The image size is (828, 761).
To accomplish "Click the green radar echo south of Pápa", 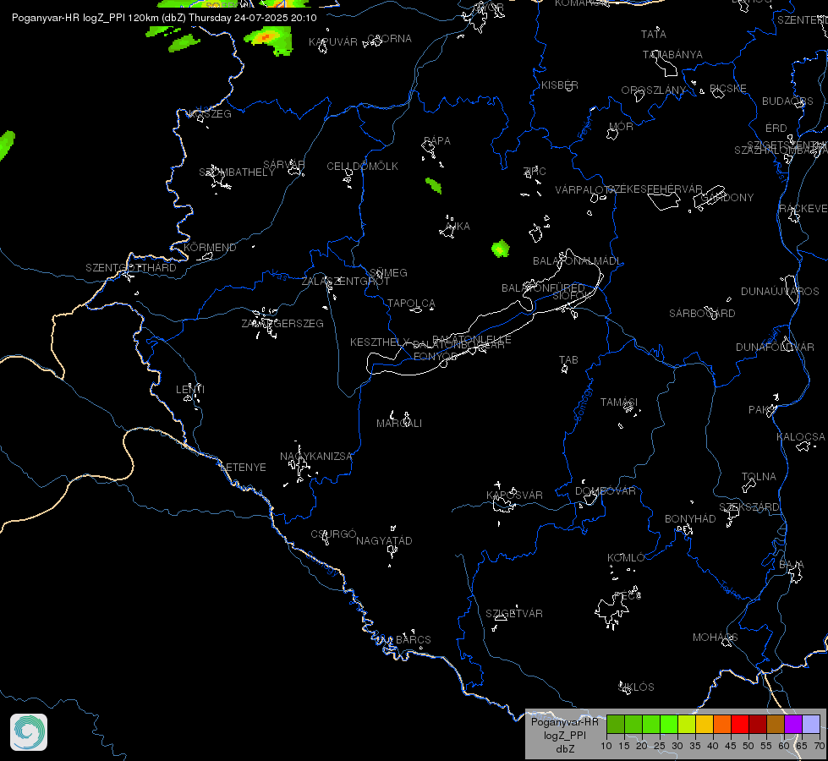I will point(434,185).
